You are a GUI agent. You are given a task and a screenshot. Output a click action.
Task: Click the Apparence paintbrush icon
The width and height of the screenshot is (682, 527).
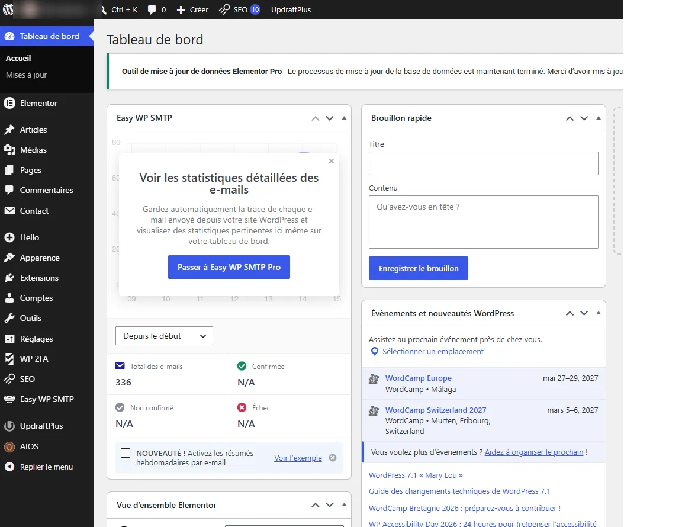[9, 258]
